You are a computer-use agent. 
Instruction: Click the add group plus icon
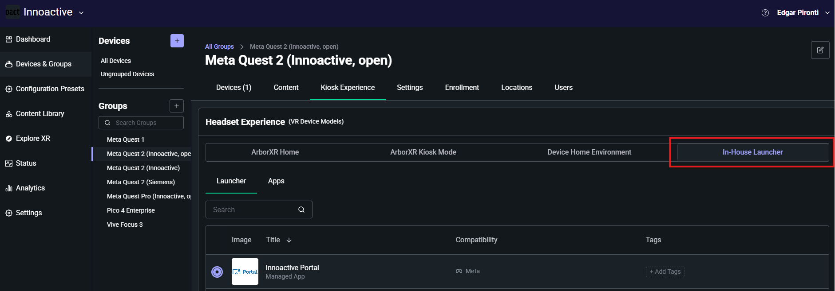(176, 106)
